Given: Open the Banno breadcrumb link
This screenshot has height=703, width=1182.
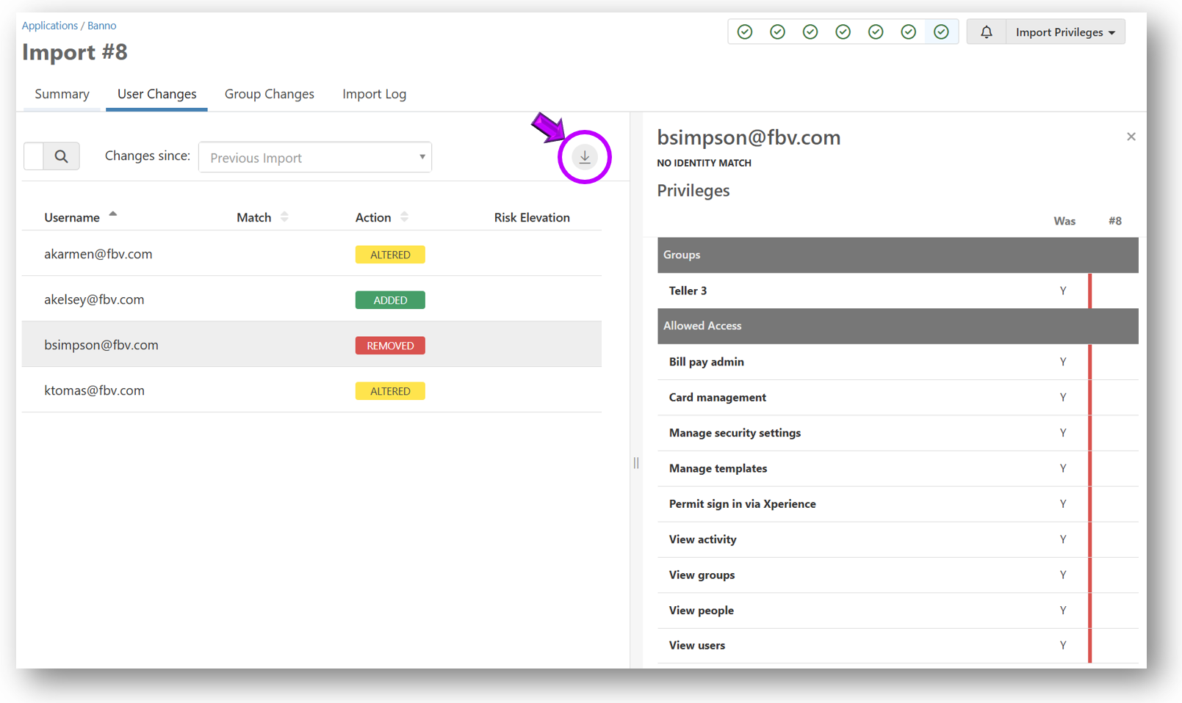Looking at the screenshot, I should click(x=101, y=26).
